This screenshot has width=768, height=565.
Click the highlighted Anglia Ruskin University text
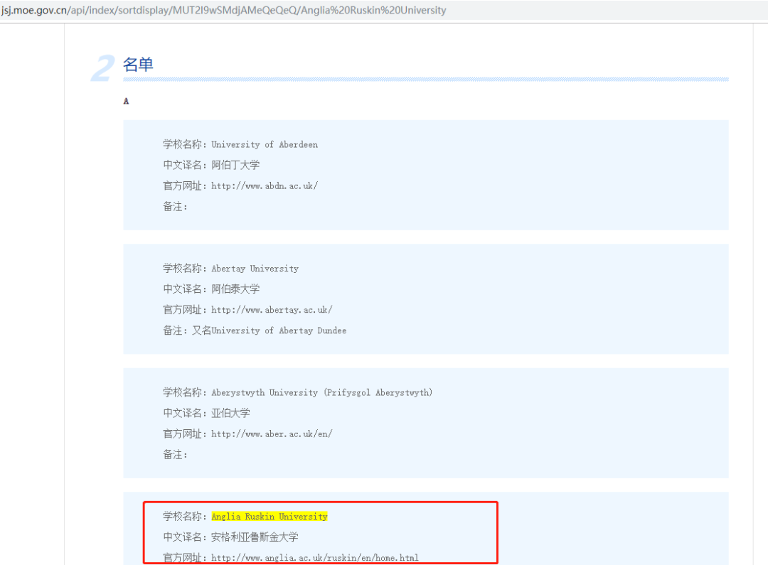tap(269, 517)
